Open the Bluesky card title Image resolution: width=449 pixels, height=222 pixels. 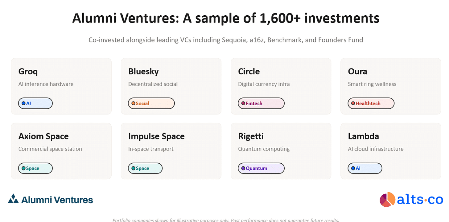click(x=143, y=72)
